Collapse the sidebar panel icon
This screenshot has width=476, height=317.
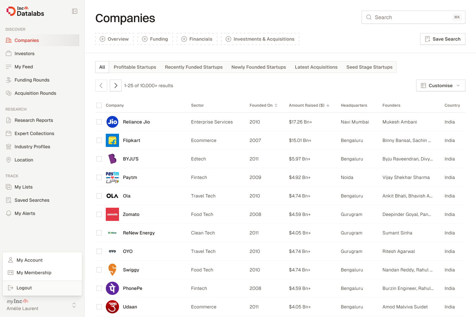pyautogui.click(x=75, y=11)
